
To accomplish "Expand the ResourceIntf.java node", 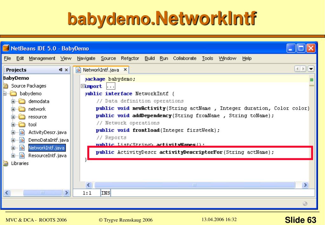I will (x=13, y=155).
